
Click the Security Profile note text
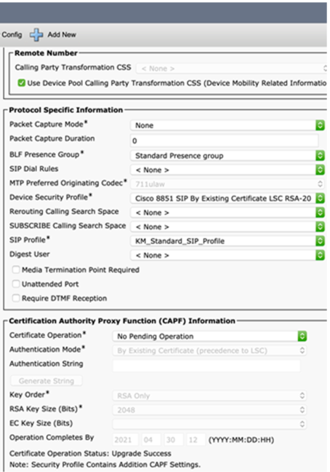105,465
